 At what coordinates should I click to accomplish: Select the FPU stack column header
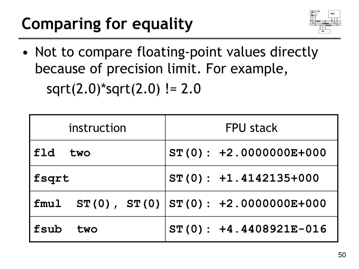click(x=251, y=127)
